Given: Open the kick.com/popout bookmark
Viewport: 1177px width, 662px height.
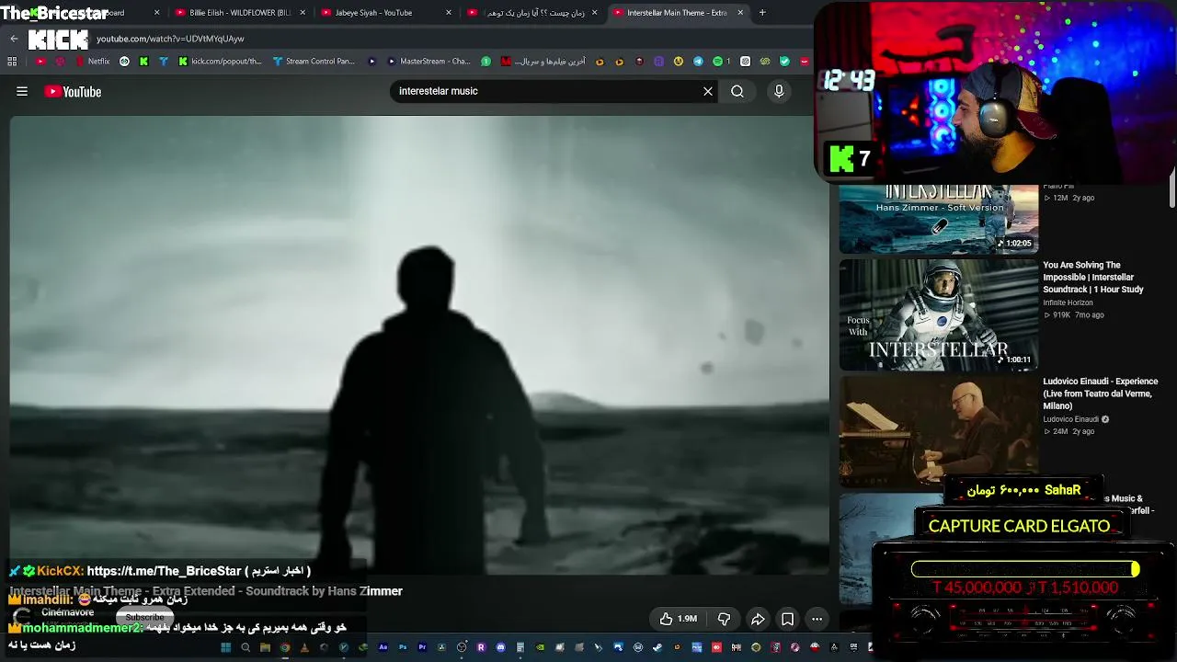Looking at the screenshot, I should tap(220, 62).
